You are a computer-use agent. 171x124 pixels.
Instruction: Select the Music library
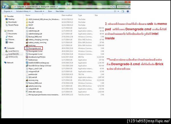click(11, 37)
